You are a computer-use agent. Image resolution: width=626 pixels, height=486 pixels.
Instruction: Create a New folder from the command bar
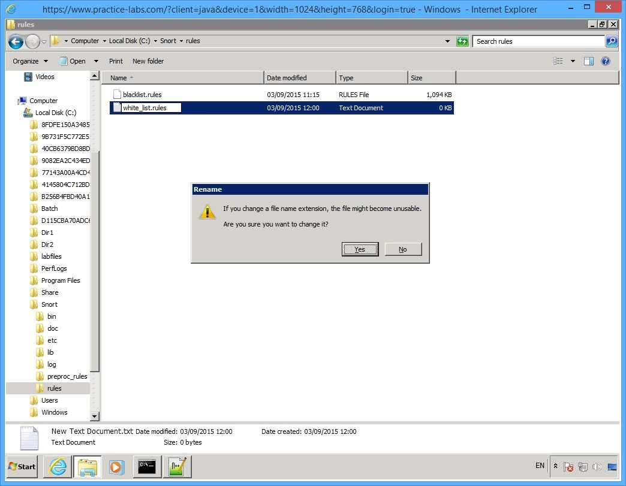point(148,61)
